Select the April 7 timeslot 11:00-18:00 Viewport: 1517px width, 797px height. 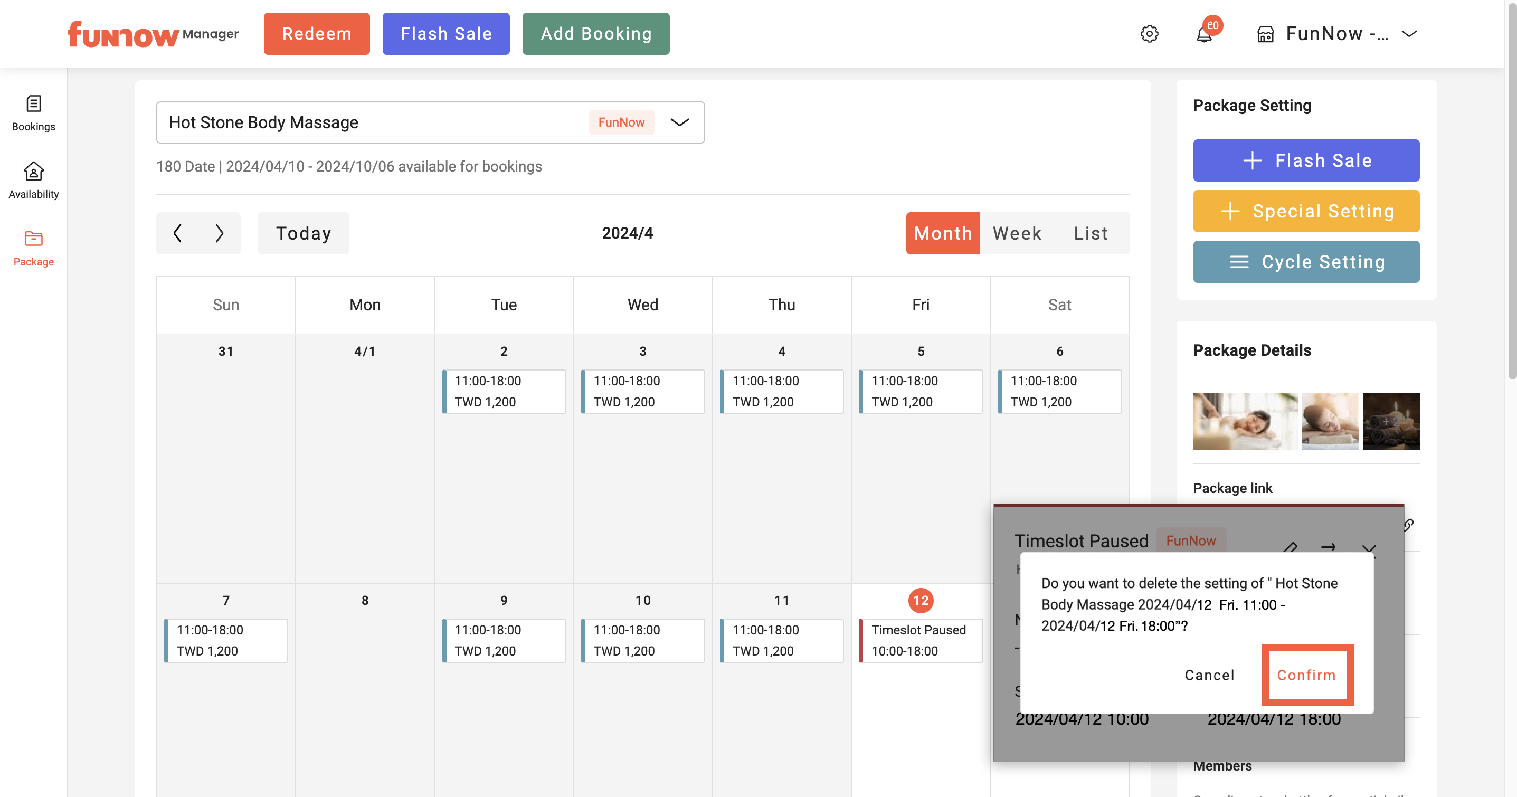point(226,640)
